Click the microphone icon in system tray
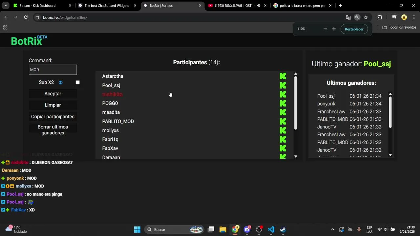420x236 pixels. (359, 229)
